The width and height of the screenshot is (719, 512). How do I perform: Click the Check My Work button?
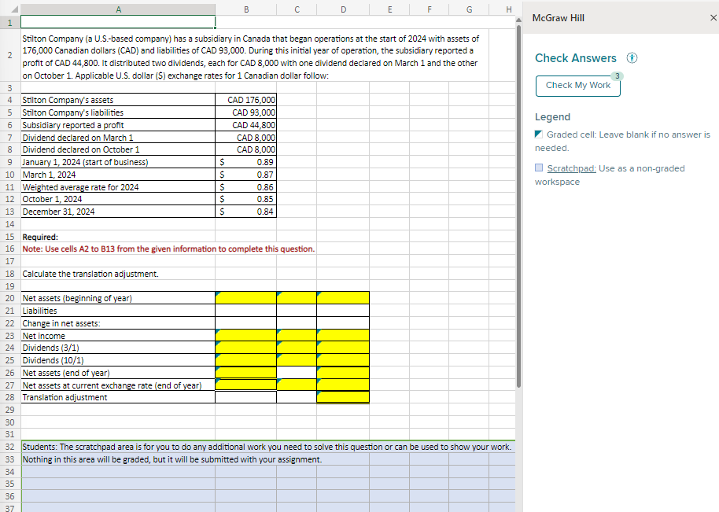coord(577,86)
